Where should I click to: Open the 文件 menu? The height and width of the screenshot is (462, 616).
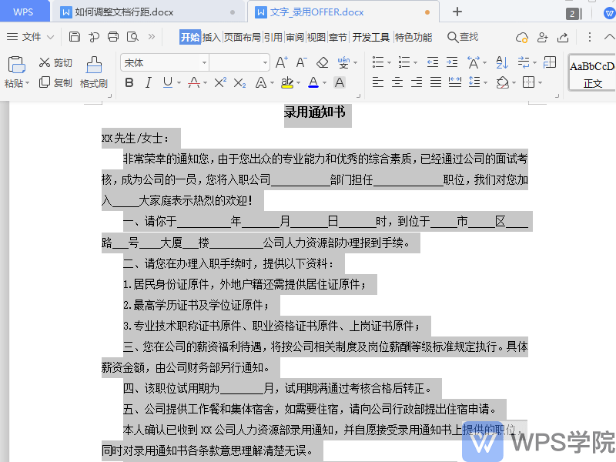point(29,36)
